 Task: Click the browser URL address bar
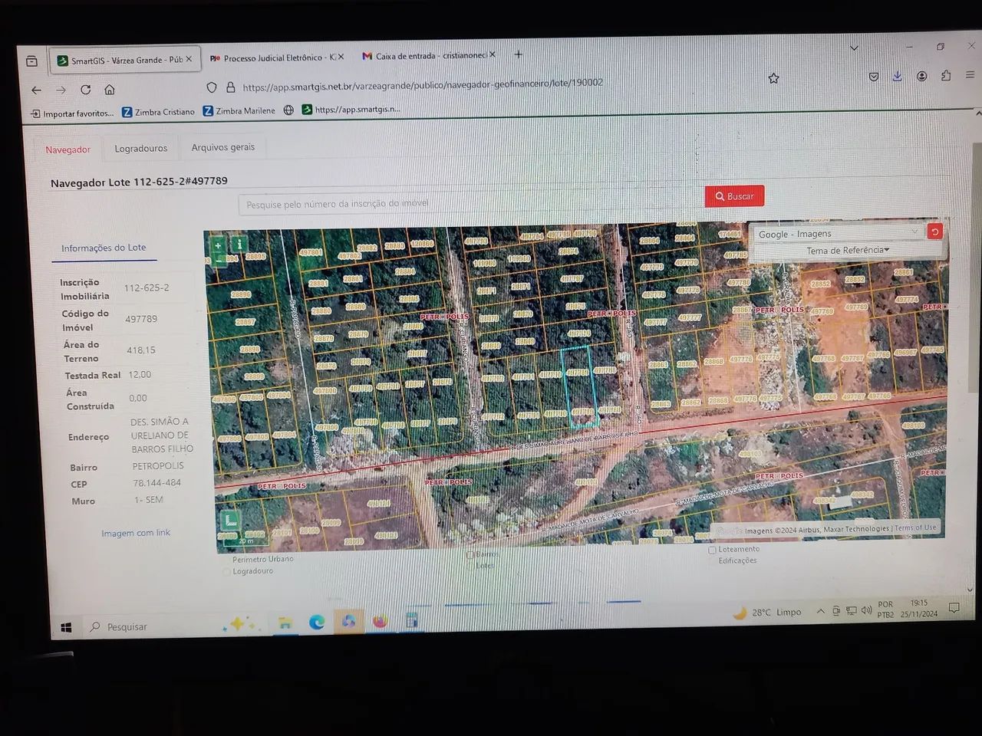[491, 84]
